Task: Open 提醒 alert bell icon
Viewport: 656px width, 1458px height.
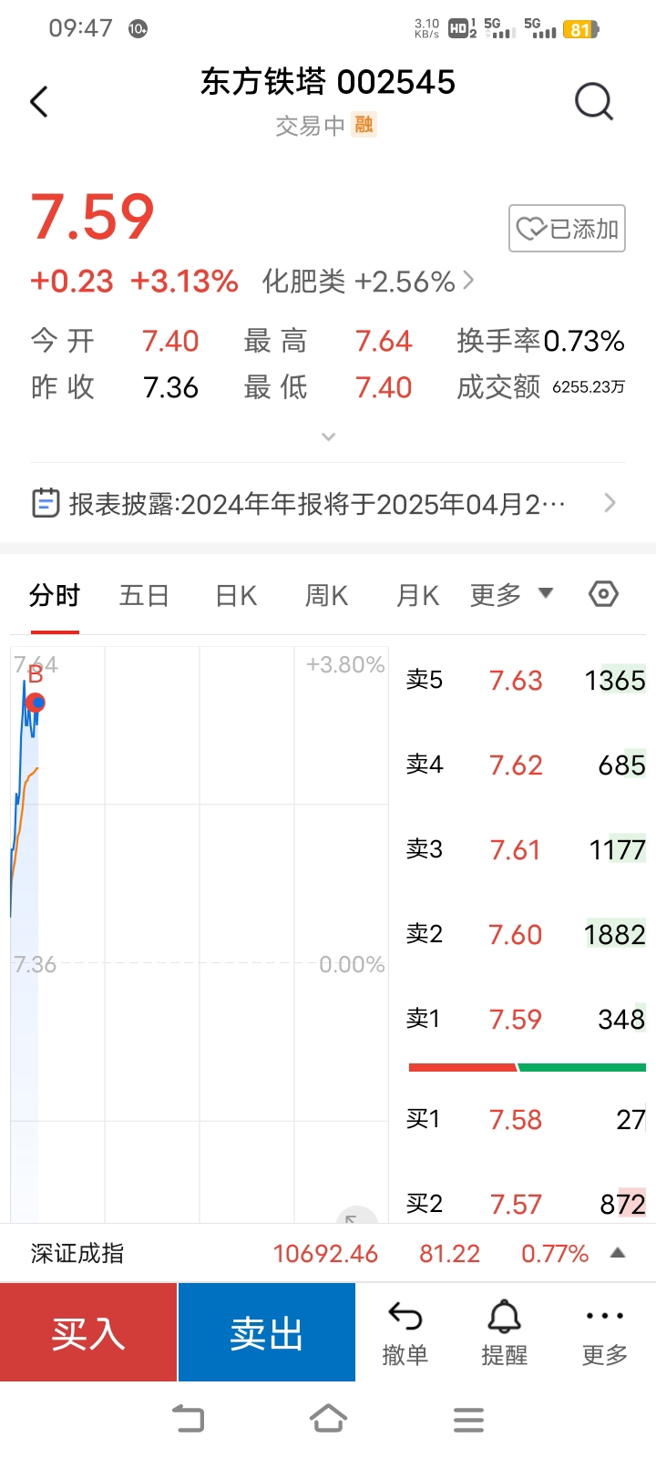Action: (504, 1334)
